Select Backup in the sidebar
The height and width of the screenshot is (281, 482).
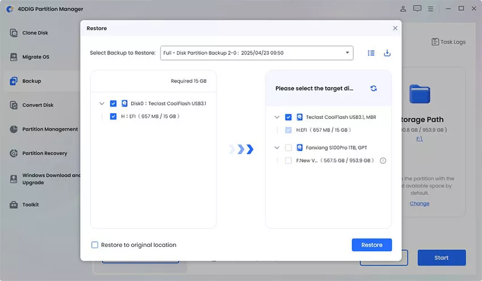(x=31, y=81)
